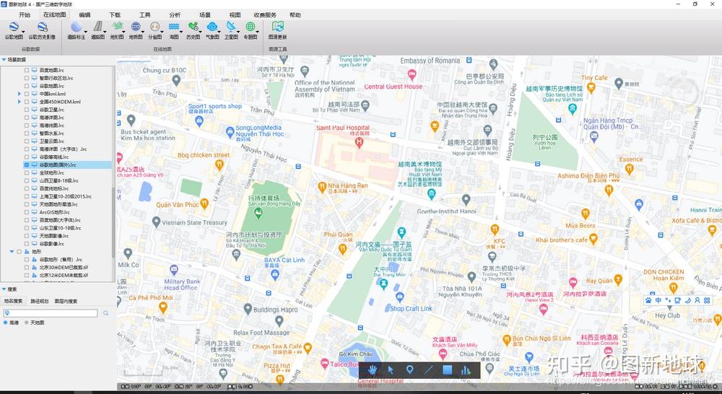Open the 谷歌地图 Google map icon
The height and width of the screenshot is (394, 722).
click(x=14, y=27)
